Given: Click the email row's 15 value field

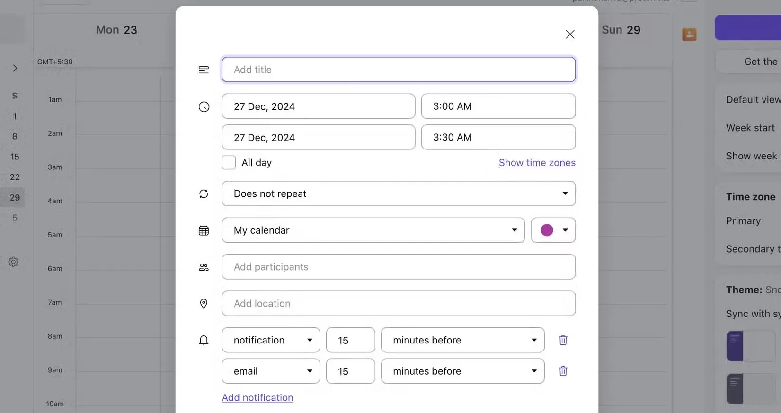Looking at the screenshot, I should [350, 371].
